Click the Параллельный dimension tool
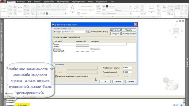189x106 pixels. pyautogui.click(x=85, y=6)
